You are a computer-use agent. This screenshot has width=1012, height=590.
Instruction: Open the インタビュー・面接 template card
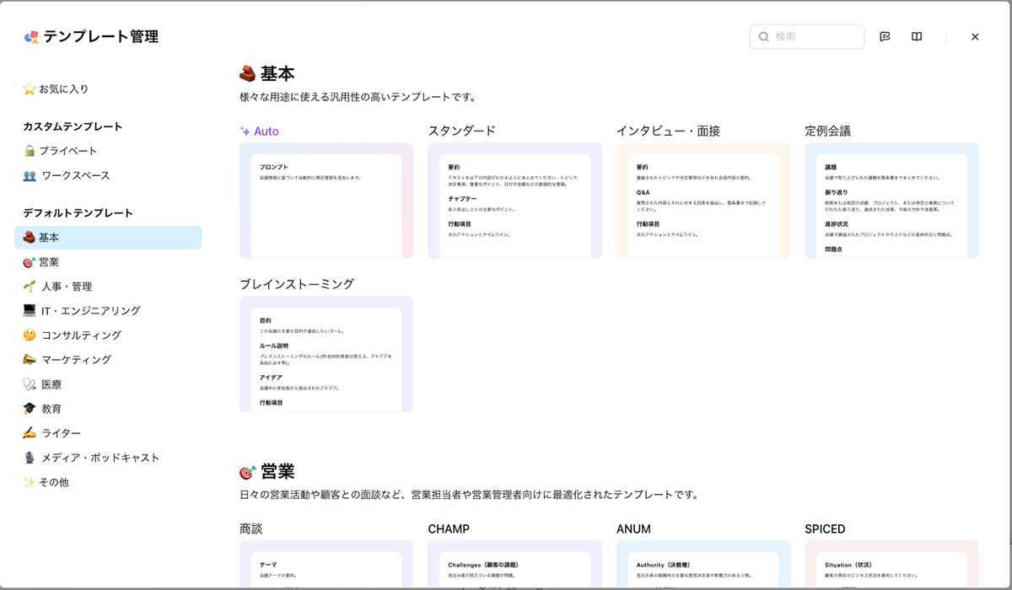pos(703,201)
